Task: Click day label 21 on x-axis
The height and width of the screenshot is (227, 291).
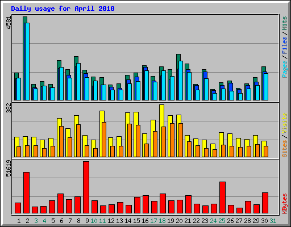Action: point(188,221)
